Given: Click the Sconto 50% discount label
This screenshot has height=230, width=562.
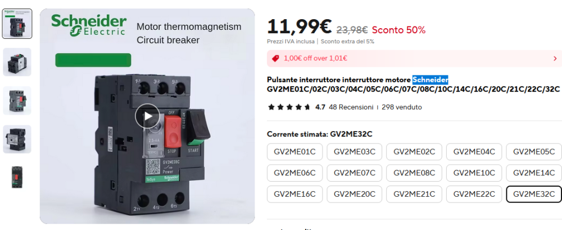Looking at the screenshot, I should pyautogui.click(x=398, y=30).
